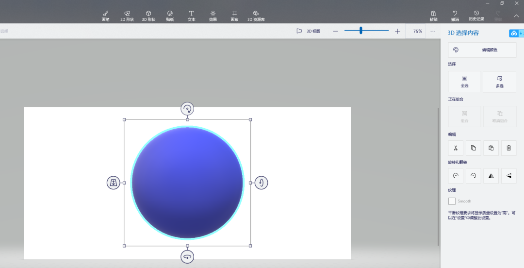Image resolution: width=524 pixels, height=268 pixels.
Task: Click the Z-axis rotation handle above the sphere
Action: tap(187, 109)
